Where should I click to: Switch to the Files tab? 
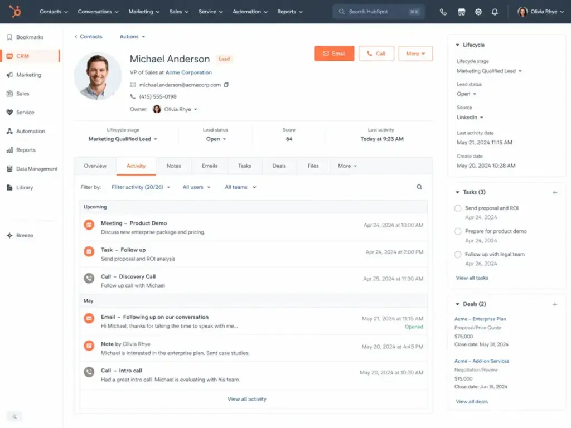(x=313, y=166)
